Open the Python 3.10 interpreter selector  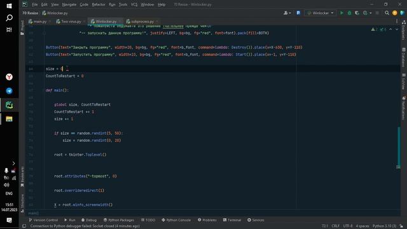pos(384,226)
